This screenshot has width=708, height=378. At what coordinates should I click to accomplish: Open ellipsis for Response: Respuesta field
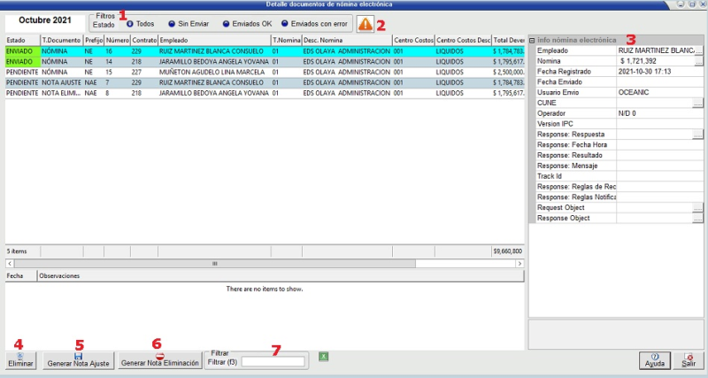coord(697,135)
